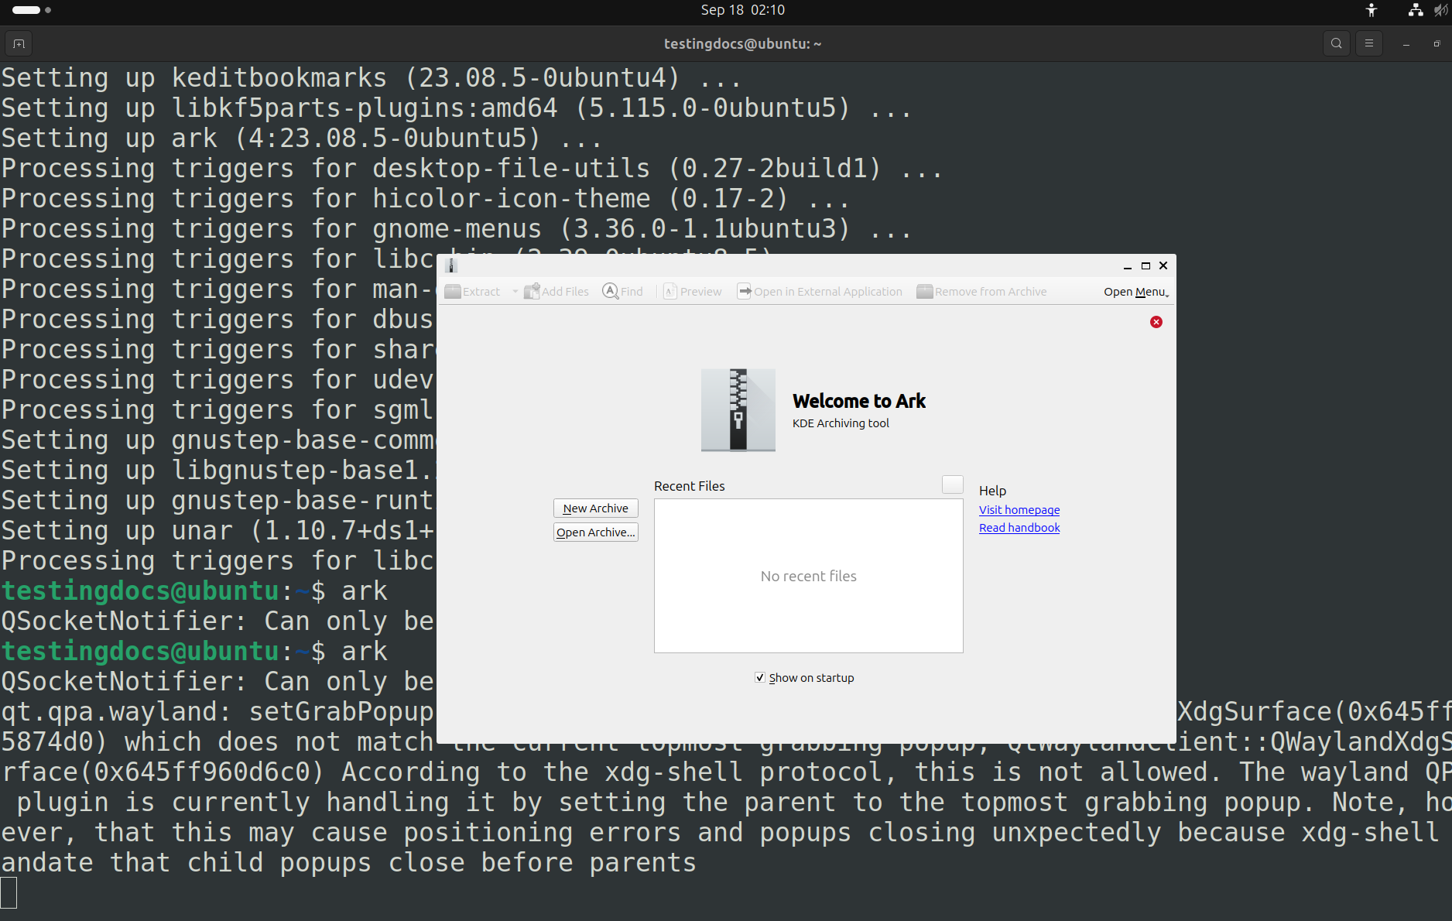Image resolution: width=1452 pixels, height=921 pixels.
Task: Dismiss welcome page with red close icon
Action: click(1156, 322)
